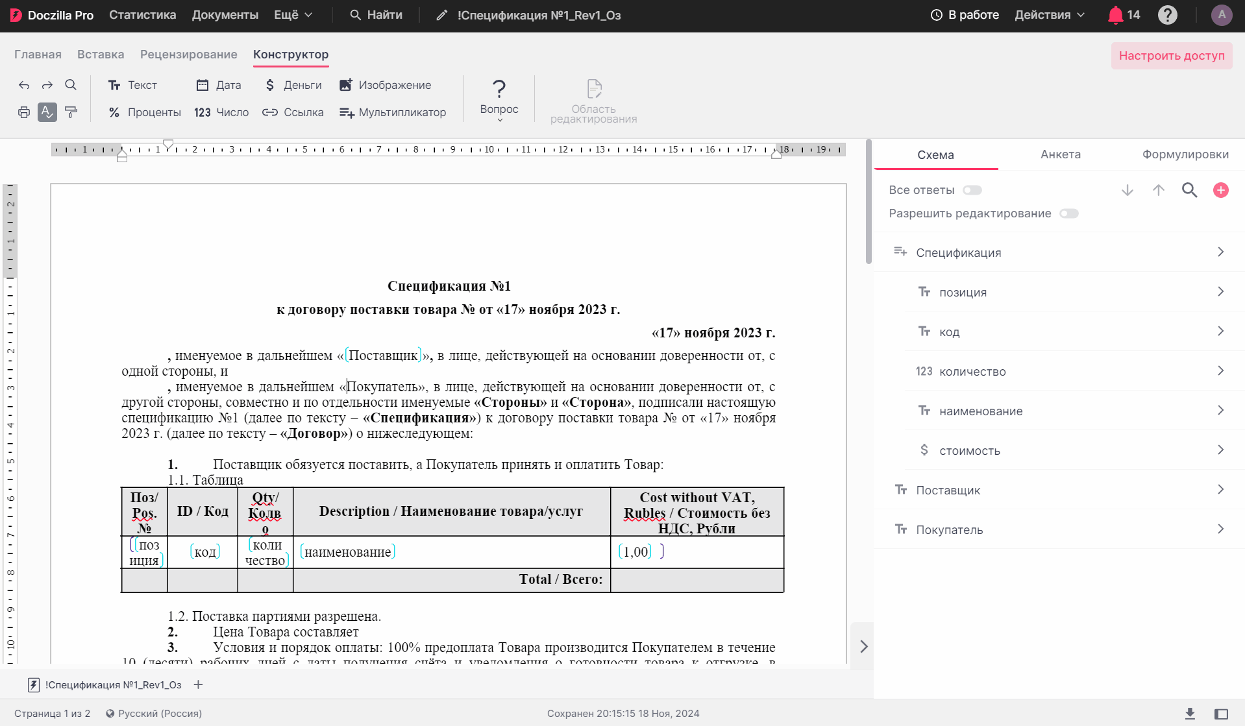Toggle the side panel layout icon

click(1221, 714)
